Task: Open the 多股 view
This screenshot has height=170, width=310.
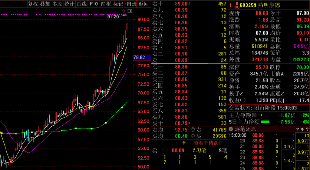Action: tap(57, 4)
